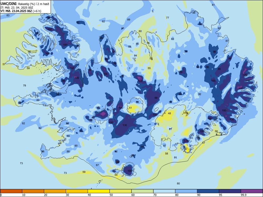The height and width of the screenshot is (197, 263).
Task: Click the legend tick label '99.9'
Action: tap(243, 195)
